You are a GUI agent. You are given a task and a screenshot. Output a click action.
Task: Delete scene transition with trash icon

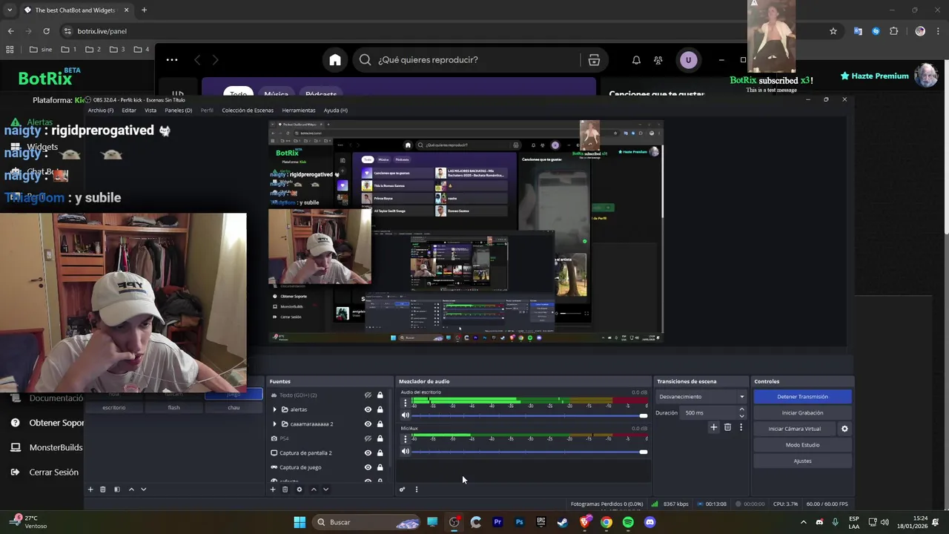pos(727,427)
